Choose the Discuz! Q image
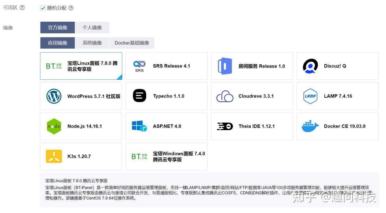This screenshot has width=386, height=213. [338, 66]
